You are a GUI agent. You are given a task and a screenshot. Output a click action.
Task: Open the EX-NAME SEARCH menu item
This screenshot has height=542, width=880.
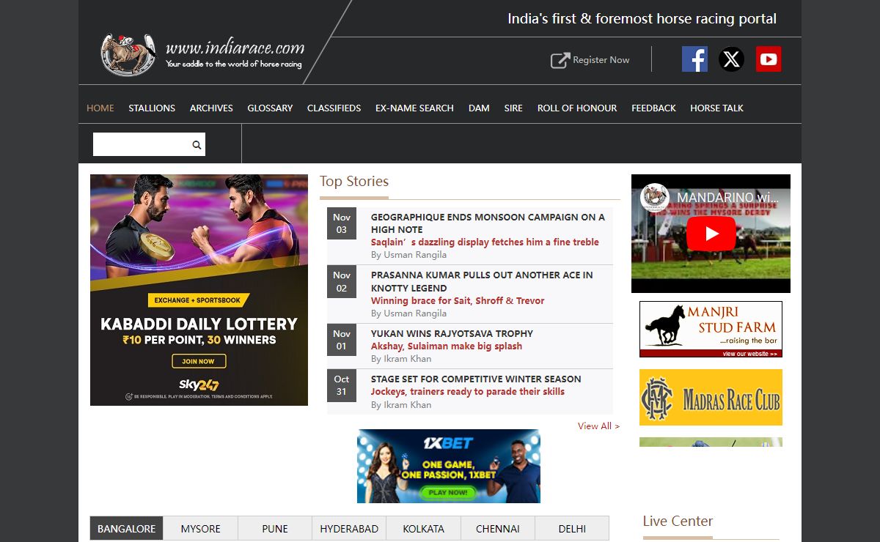(414, 108)
